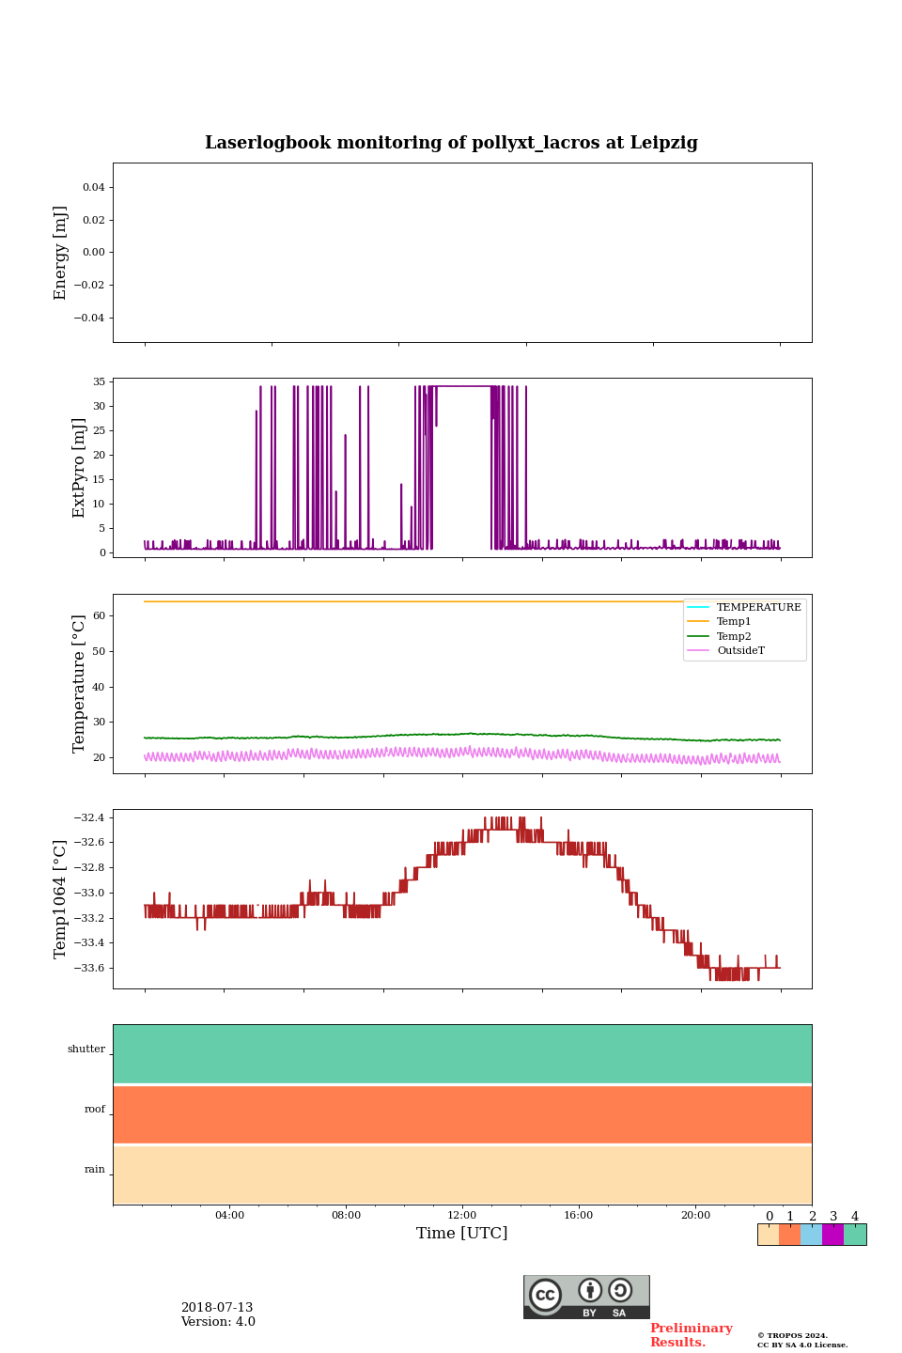The image size is (902, 1353).
Task: Click the −0.04 tick on Energy axis
Action: [x=90, y=318]
